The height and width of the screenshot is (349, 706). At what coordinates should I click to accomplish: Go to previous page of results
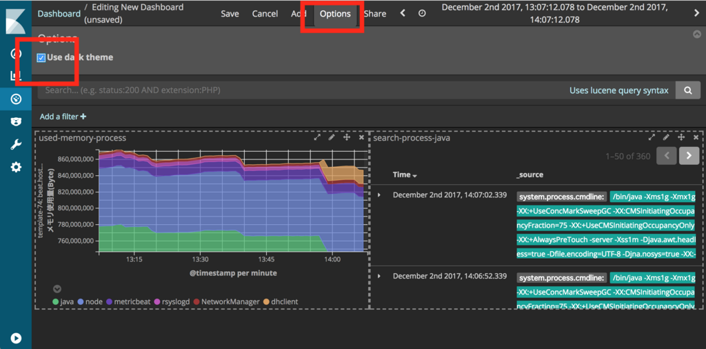click(667, 156)
